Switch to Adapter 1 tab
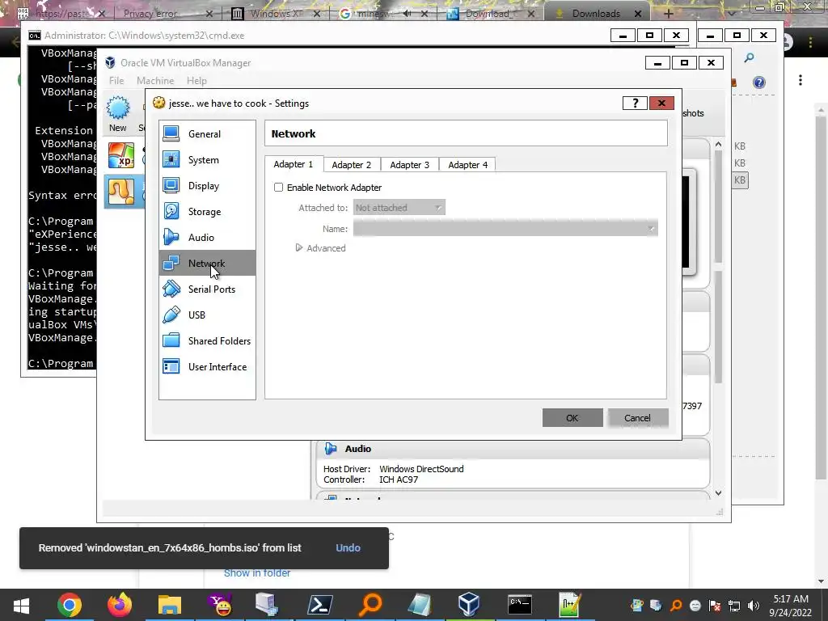This screenshot has height=621, width=828. [x=293, y=164]
